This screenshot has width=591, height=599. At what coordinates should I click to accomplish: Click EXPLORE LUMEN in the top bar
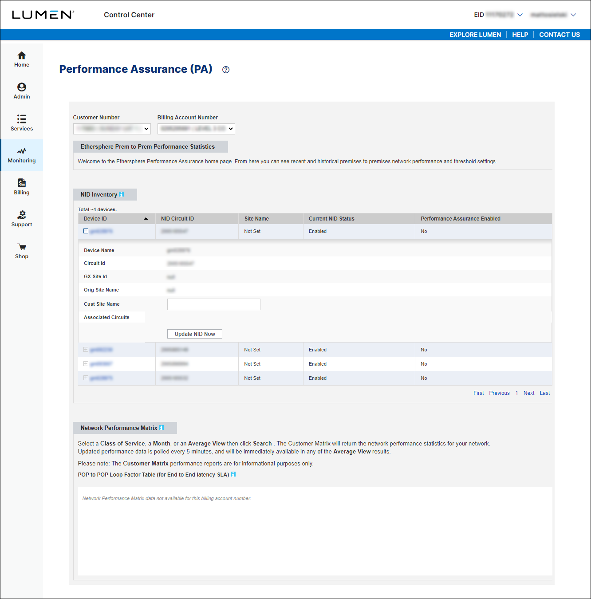point(475,35)
